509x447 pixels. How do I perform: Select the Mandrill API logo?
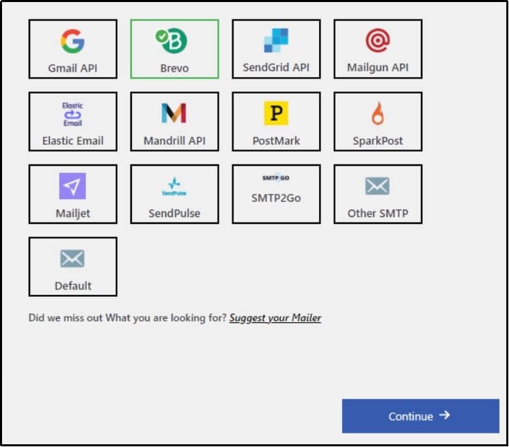(174, 113)
